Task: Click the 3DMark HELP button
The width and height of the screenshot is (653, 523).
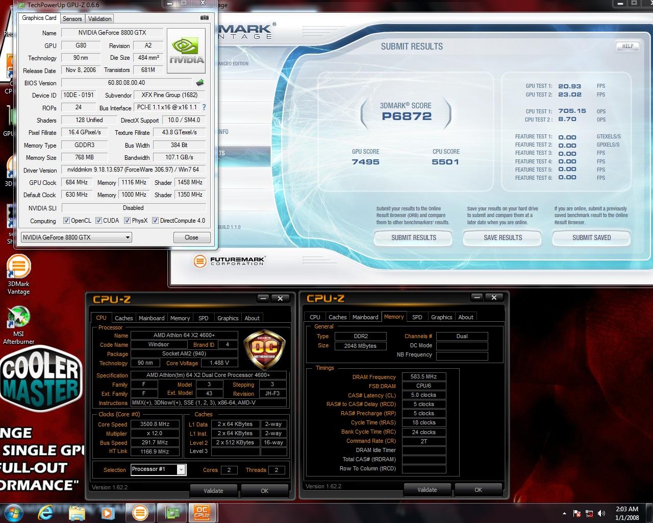Action: 627,46
